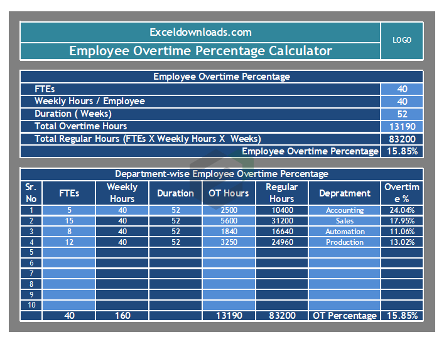
Task: Select the Sales row OT Hours 5600
Action: [x=229, y=221]
